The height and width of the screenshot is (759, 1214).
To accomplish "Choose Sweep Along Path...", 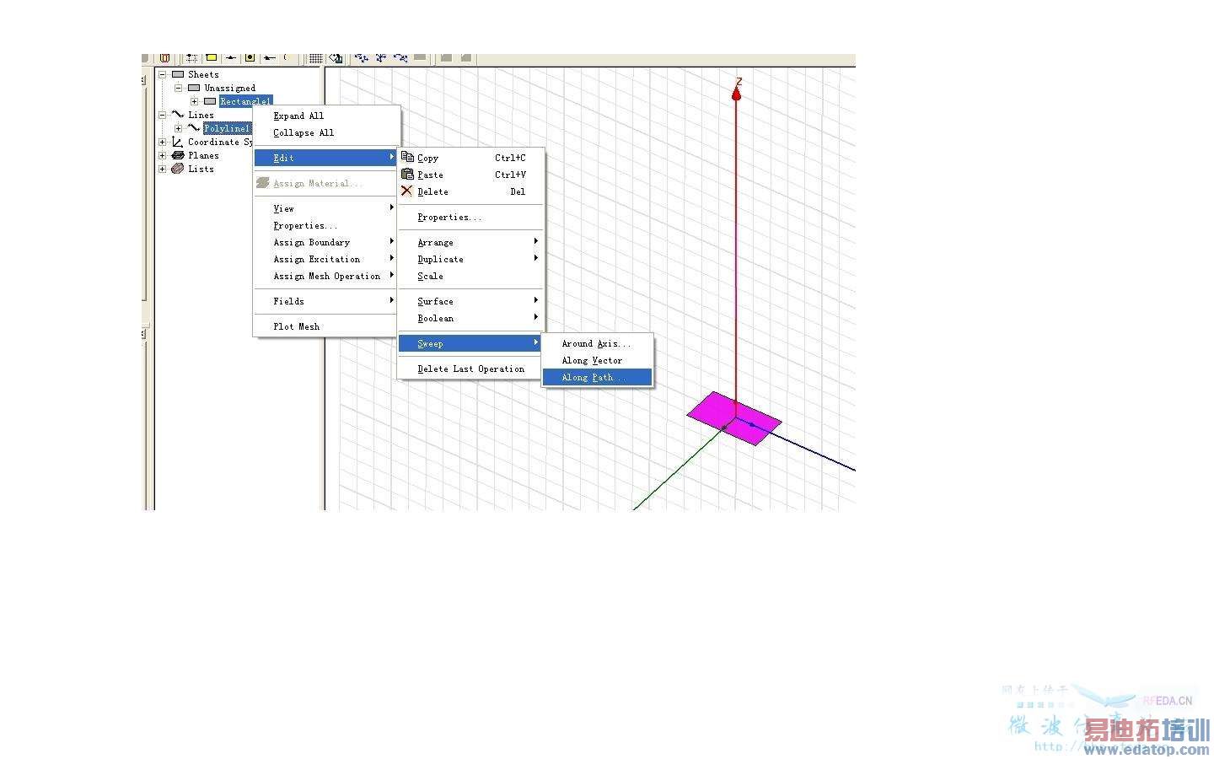I will tap(598, 377).
